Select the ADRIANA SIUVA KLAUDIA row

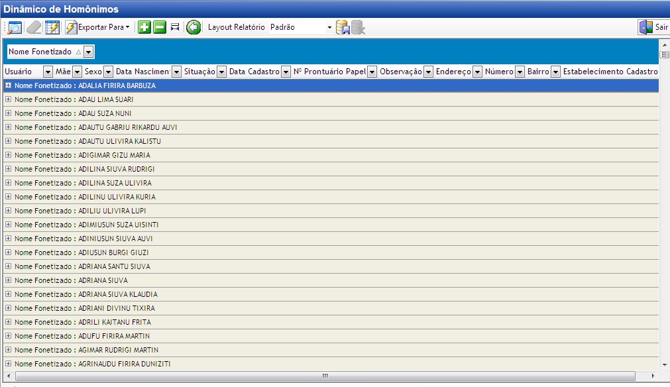pos(331,294)
